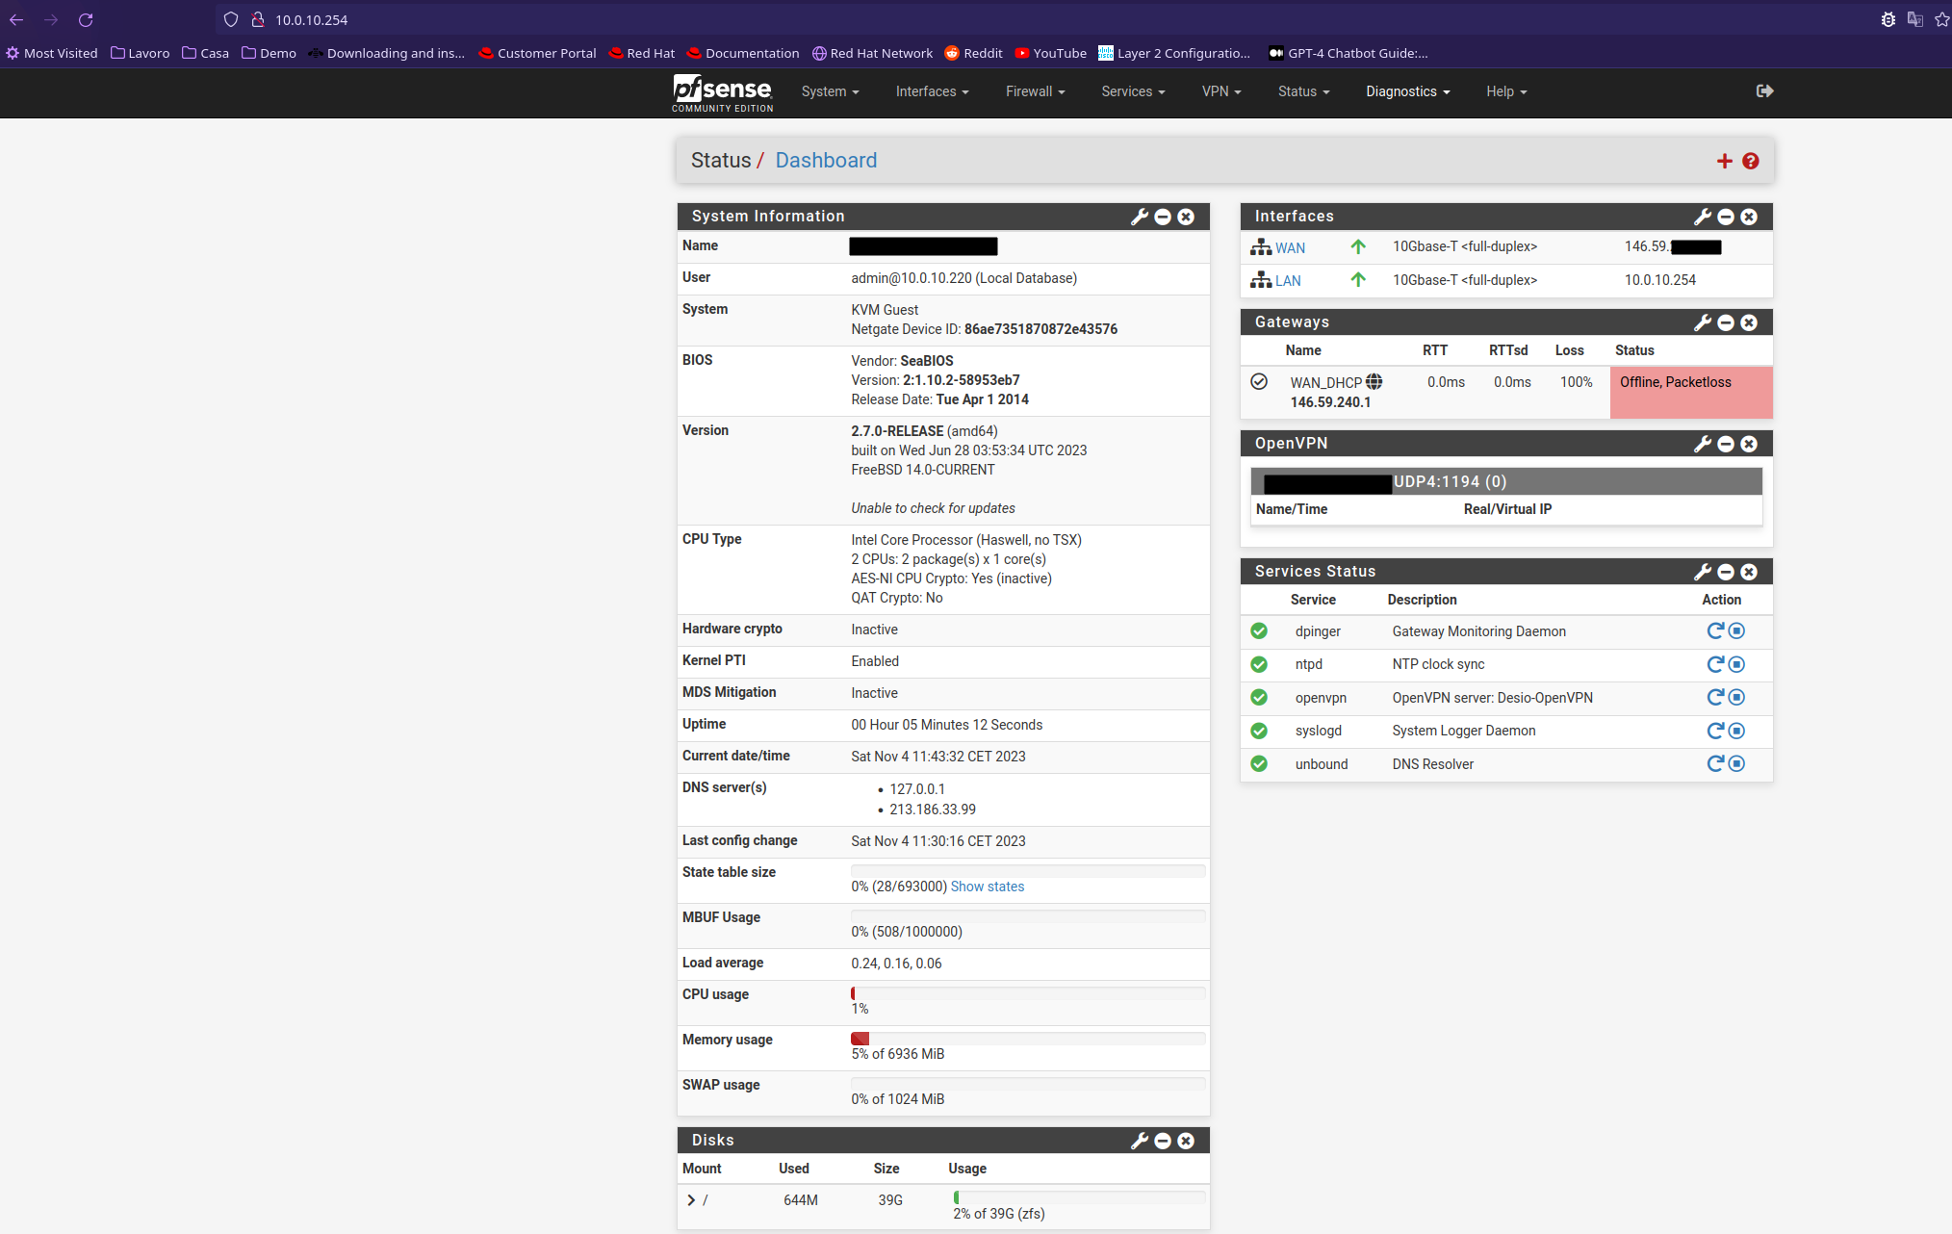Minimize the Interfaces widget
Screen dimensions: 1952x1234
[x=1726, y=217]
